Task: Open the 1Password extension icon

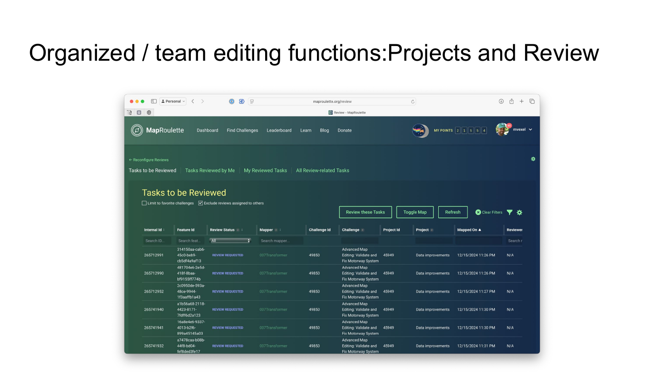Action: click(232, 101)
